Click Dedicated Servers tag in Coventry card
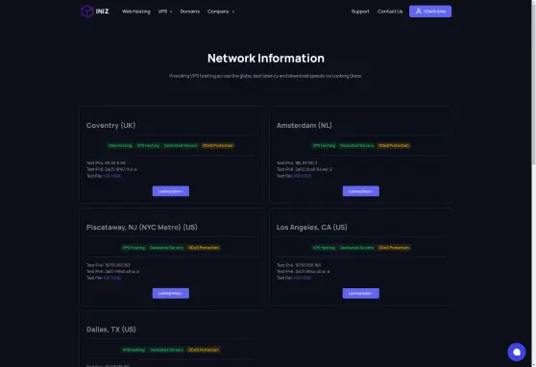The width and height of the screenshot is (536, 367). tap(181, 145)
